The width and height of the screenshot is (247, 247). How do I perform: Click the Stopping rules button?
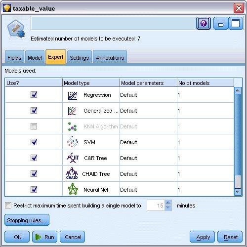tap(27, 220)
